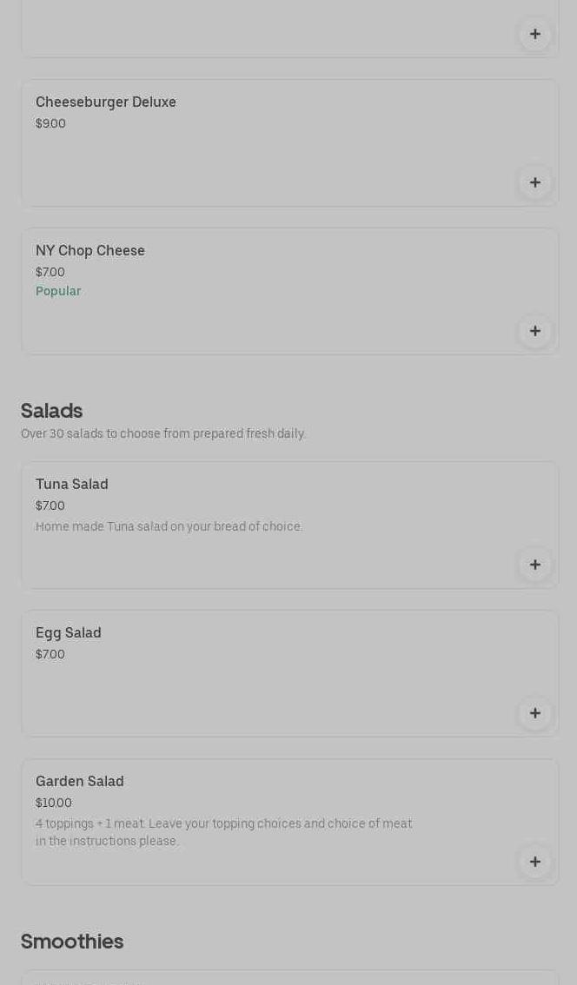The height and width of the screenshot is (985, 577).
Task: Open the Garden Salad item title
Action: pyautogui.click(x=80, y=782)
